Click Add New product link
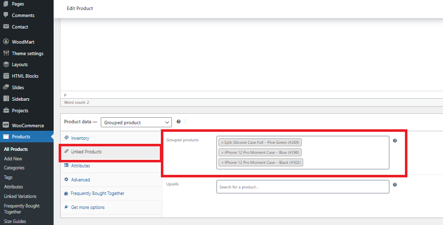 [x=13, y=158]
